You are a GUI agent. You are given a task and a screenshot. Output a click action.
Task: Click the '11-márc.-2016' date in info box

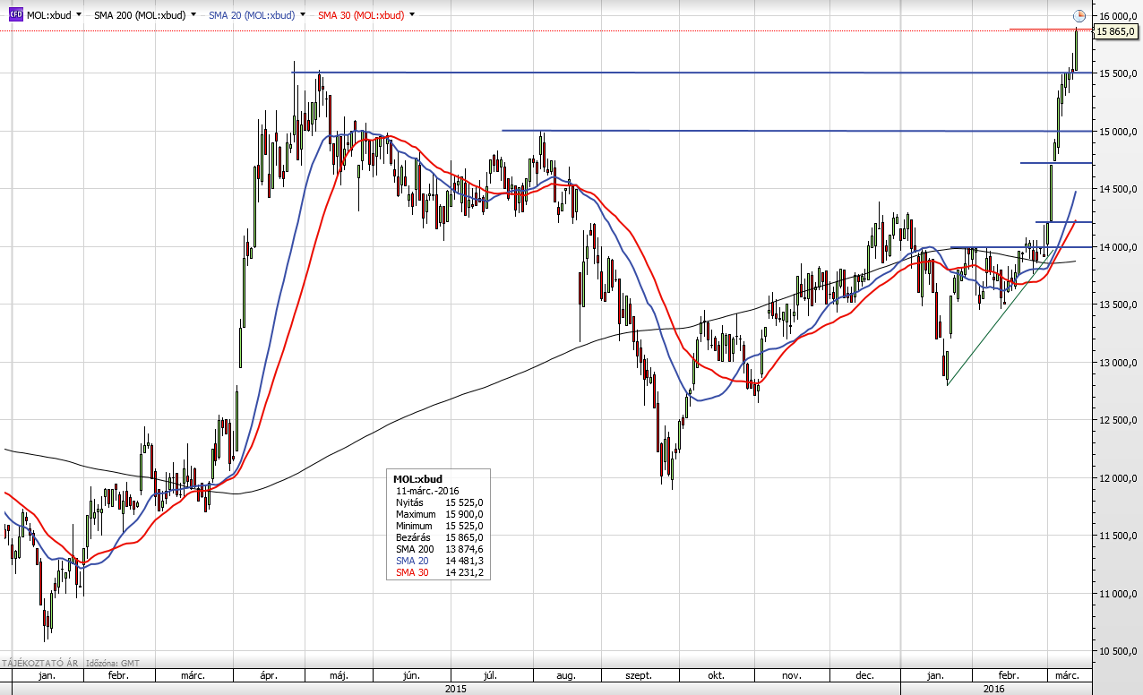[426, 491]
